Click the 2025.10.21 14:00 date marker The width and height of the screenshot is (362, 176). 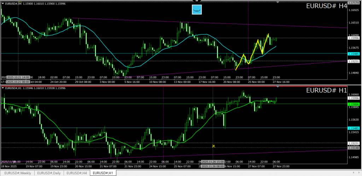[16, 77]
